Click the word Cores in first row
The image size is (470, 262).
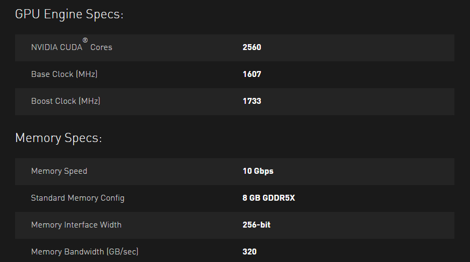click(x=101, y=47)
